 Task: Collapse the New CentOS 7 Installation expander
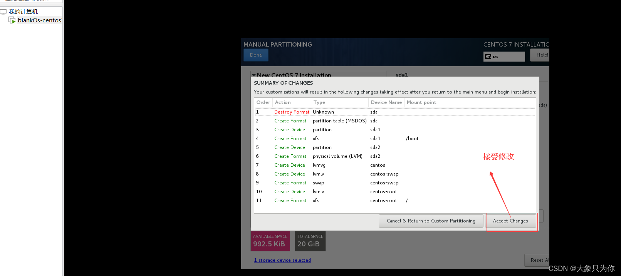coord(254,75)
